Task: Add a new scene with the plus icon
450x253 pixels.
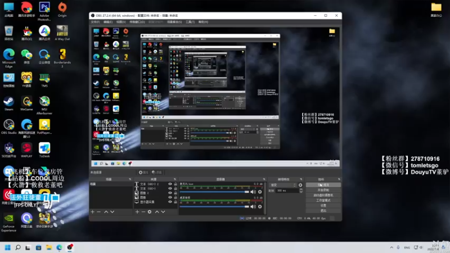Action: click(92, 212)
